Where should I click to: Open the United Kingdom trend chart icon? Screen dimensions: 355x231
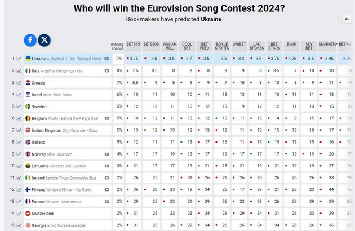click(x=19, y=130)
